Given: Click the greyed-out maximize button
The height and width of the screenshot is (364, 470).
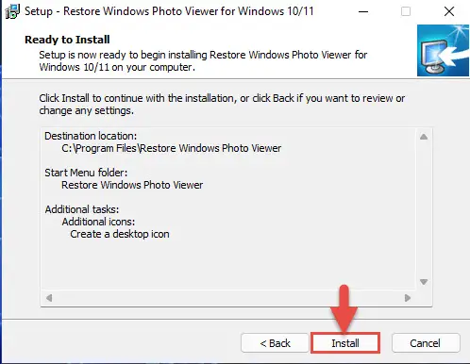Looking at the screenshot, I should click(406, 12).
